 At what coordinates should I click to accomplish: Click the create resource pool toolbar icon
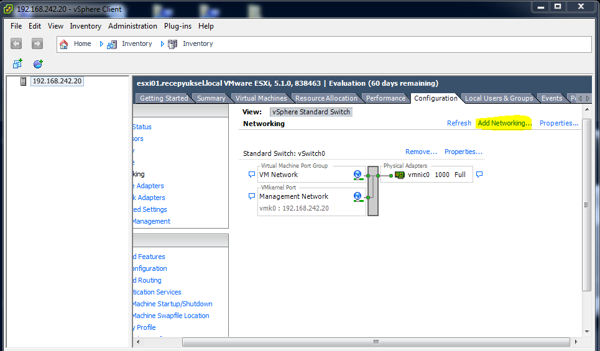38,63
